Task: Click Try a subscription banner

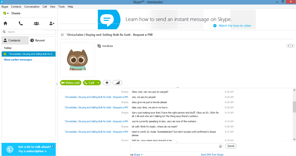Action: (x=32, y=151)
